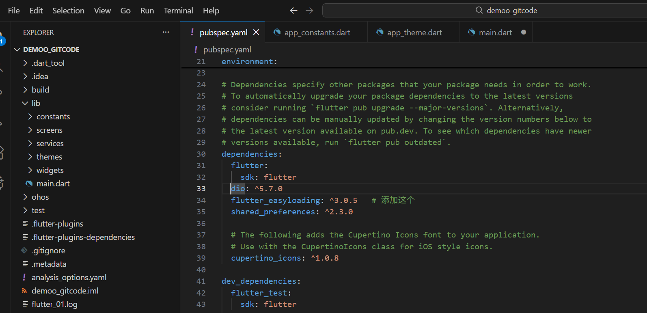This screenshot has height=313, width=647.
Task: Click Dart icon on app_constants.dart tab
Action: [x=277, y=32]
